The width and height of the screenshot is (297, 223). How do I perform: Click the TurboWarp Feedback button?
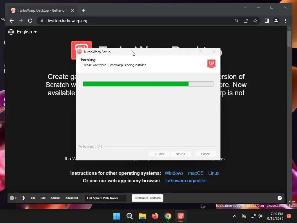tap(147, 198)
